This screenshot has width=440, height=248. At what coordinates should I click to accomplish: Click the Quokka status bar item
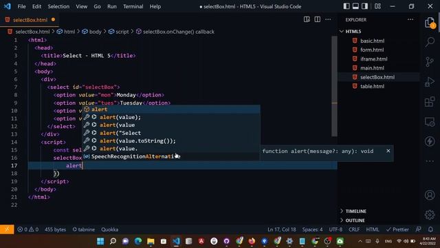(x=110, y=229)
